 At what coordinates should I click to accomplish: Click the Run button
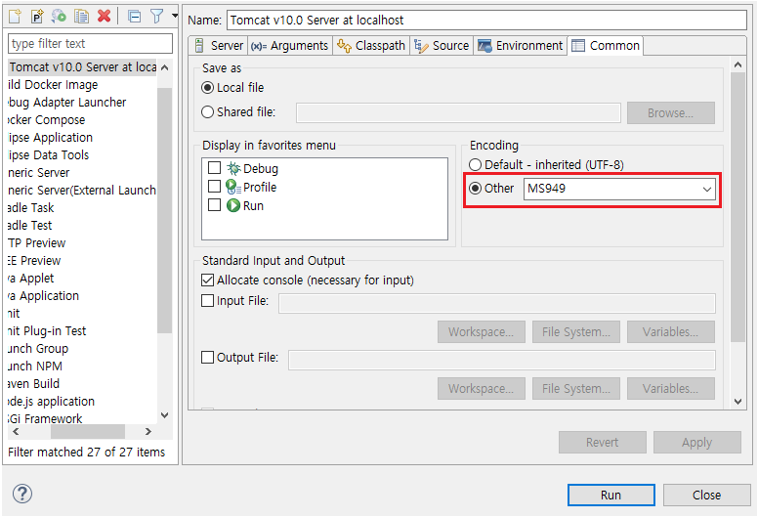611,496
